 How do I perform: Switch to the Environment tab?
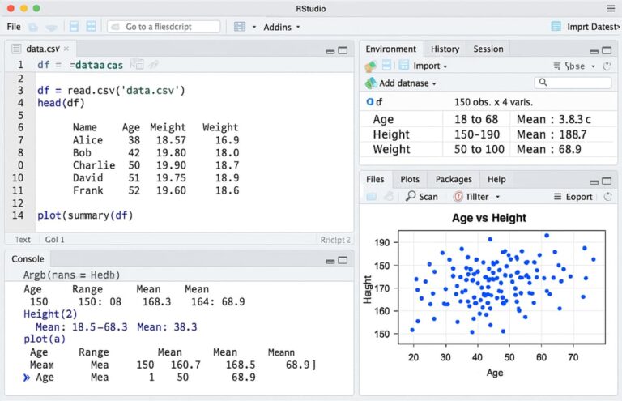point(390,49)
